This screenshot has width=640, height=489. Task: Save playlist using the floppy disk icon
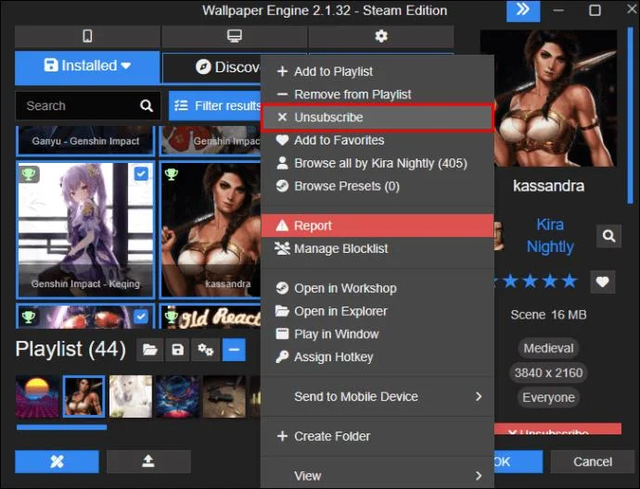pos(177,350)
